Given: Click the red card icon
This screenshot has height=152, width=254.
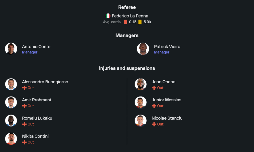Looking at the screenshot, I should [125, 22].
